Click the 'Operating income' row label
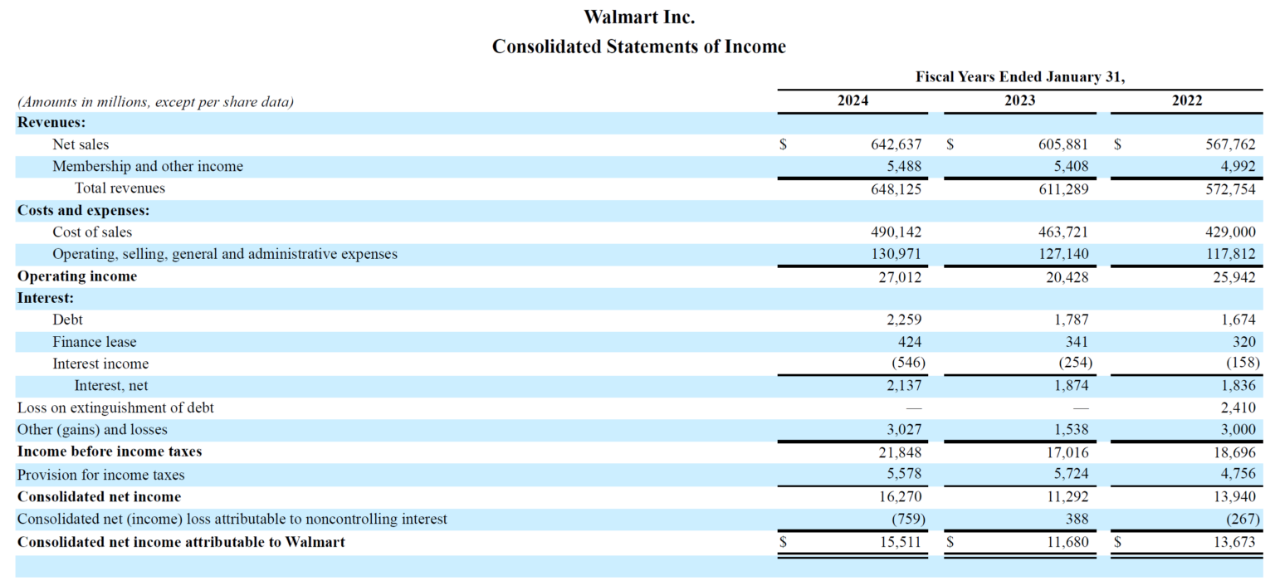This screenshot has height=581, width=1275. pyautogui.click(x=77, y=276)
